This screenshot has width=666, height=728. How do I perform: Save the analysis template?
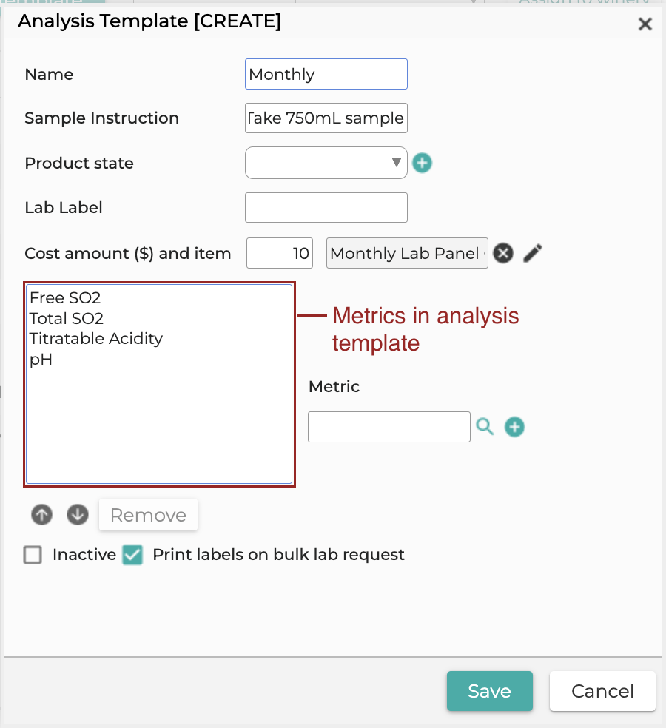[x=490, y=691]
